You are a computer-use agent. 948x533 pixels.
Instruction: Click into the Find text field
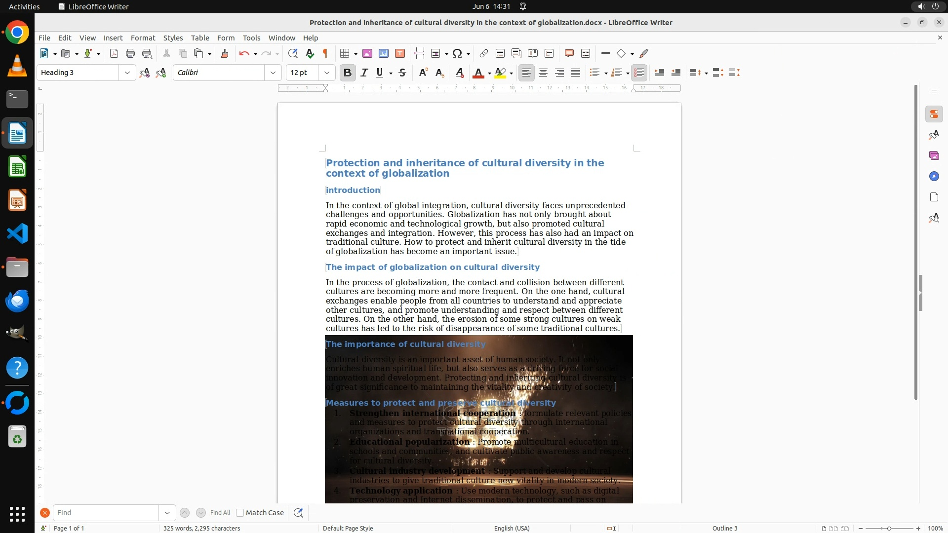pyautogui.click(x=106, y=513)
